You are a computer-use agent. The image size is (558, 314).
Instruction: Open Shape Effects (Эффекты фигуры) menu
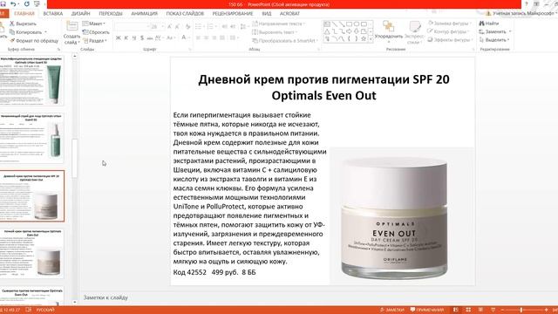click(451, 40)
